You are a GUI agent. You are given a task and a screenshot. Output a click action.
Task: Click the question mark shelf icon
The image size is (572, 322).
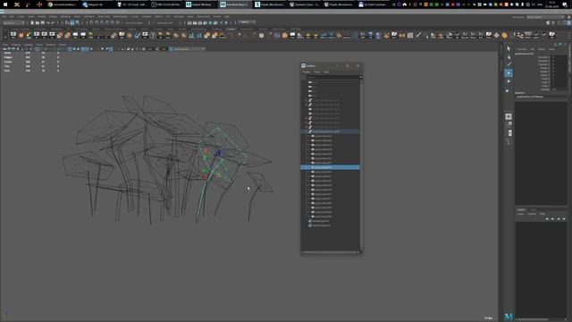coord(153,36)
